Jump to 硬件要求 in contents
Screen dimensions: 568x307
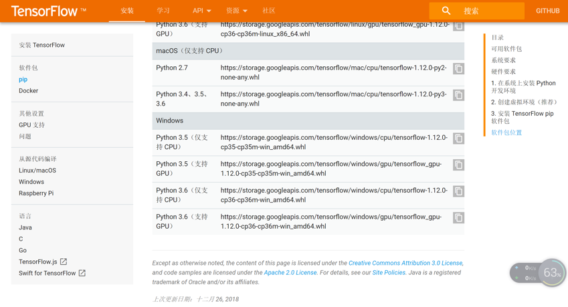click(503, 72)
